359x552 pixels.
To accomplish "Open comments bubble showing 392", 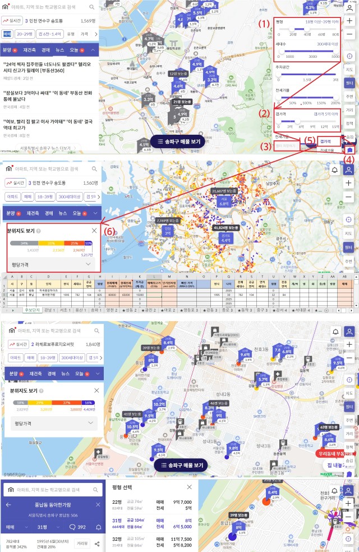I will click(77, 527).
